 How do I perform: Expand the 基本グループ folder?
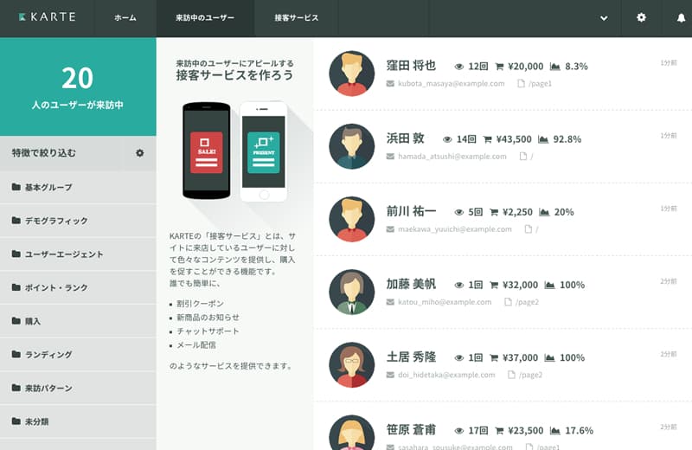point(78,187)
